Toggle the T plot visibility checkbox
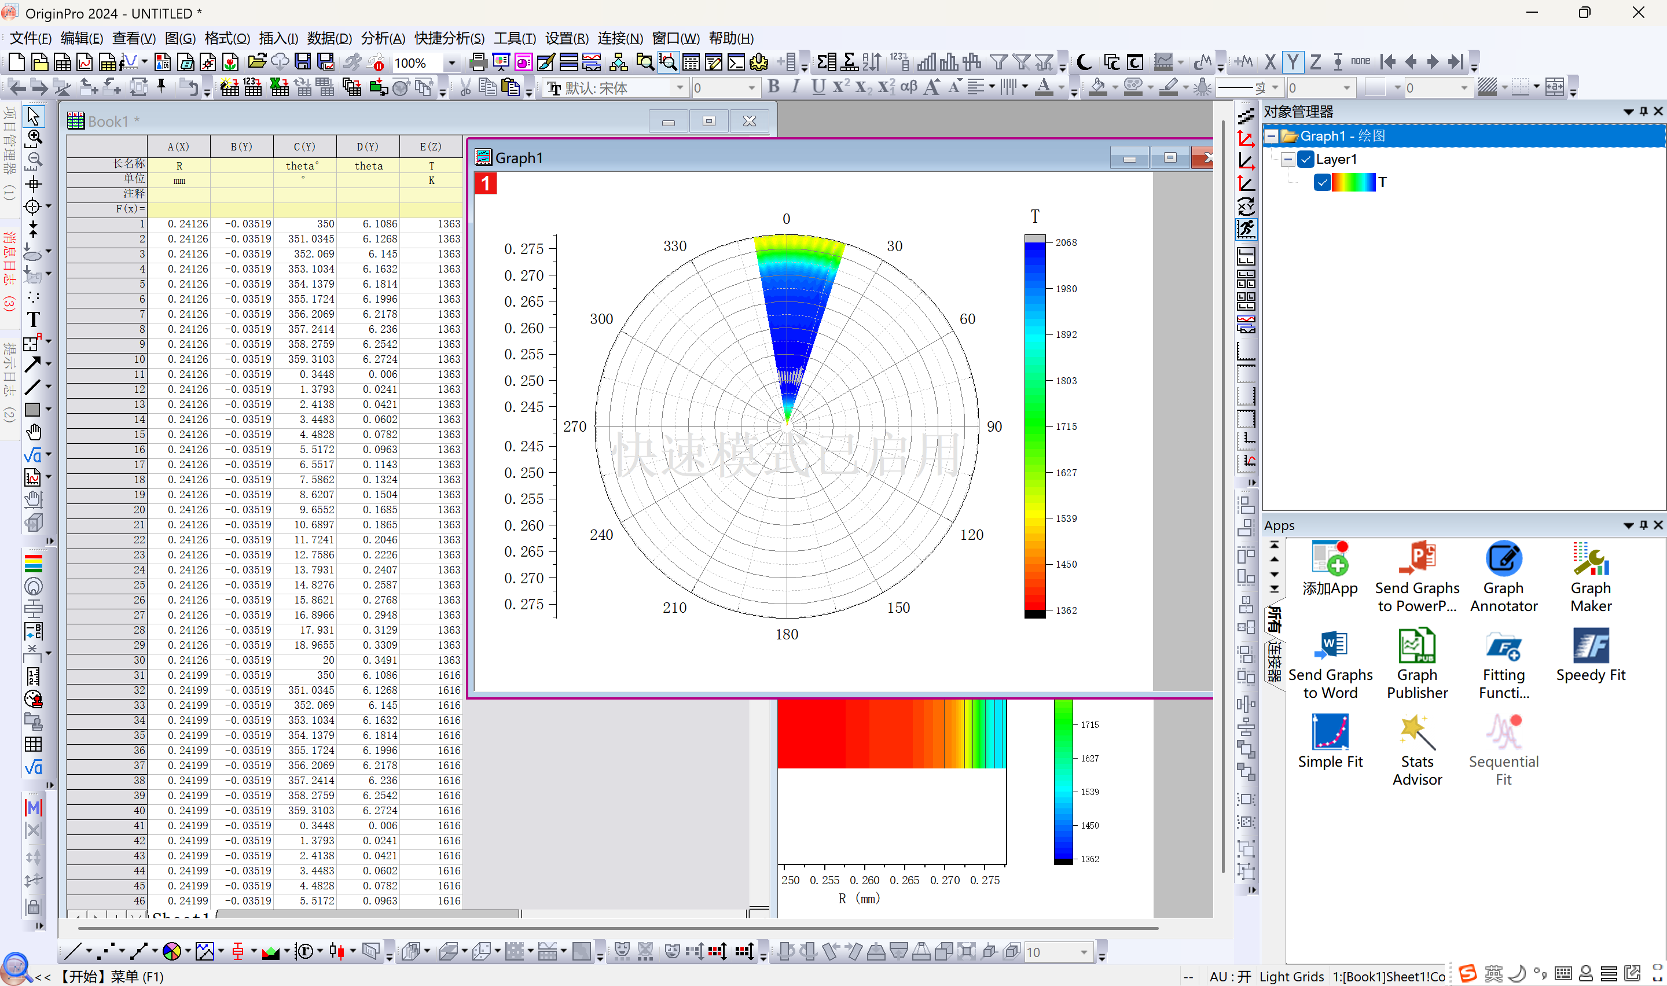 point(1322,182)
